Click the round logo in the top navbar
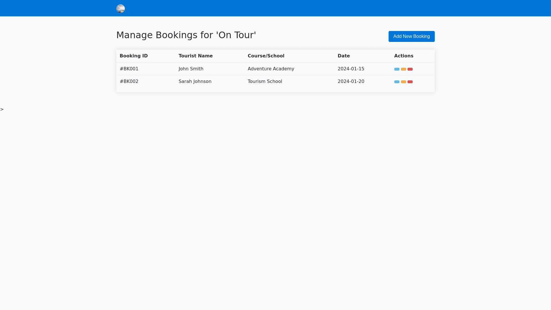Viewport: 551px width, 310px height. (121, 8)
